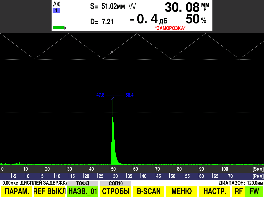
Task: Open the МЕНЮ main menu
Action: [182, 192]
